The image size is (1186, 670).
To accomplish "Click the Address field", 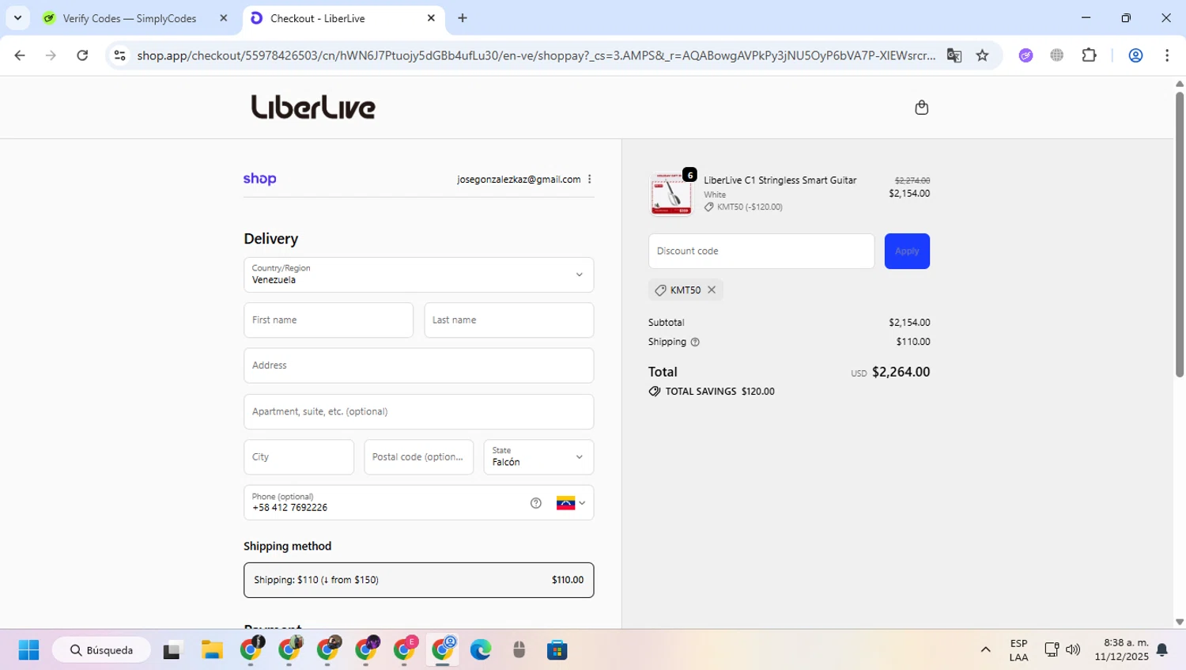I will pyautogui.click(x=418, y=365).
